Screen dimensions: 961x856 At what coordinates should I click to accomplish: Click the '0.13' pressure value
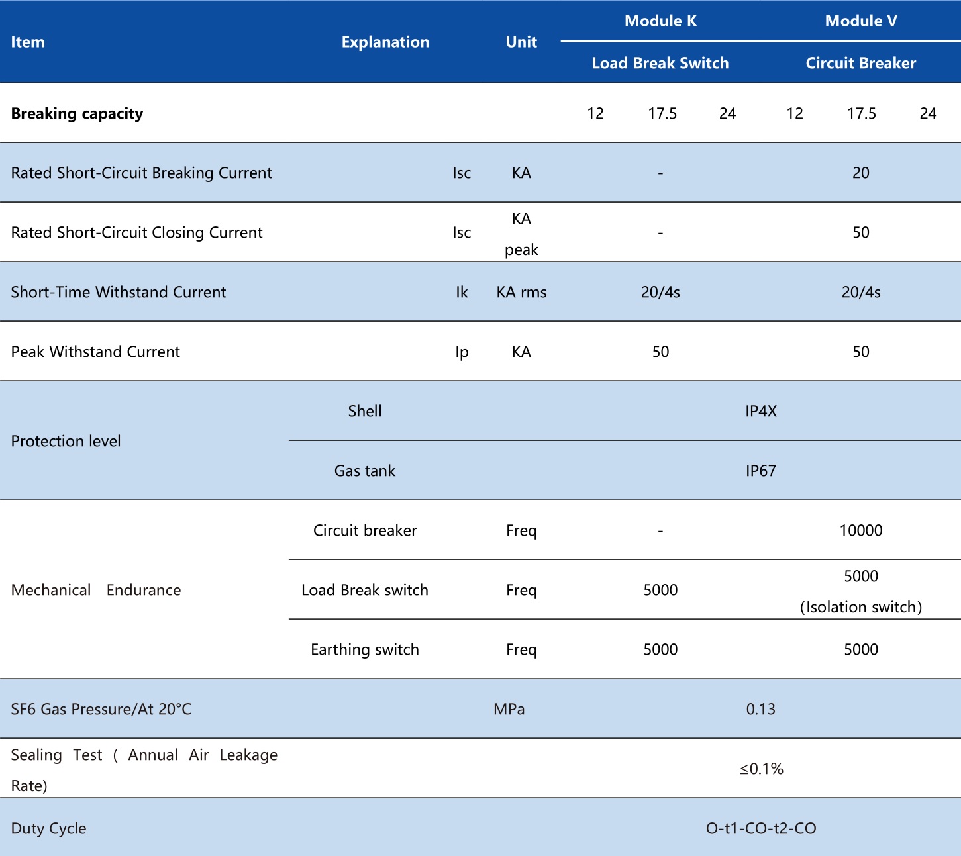[761, 709]
